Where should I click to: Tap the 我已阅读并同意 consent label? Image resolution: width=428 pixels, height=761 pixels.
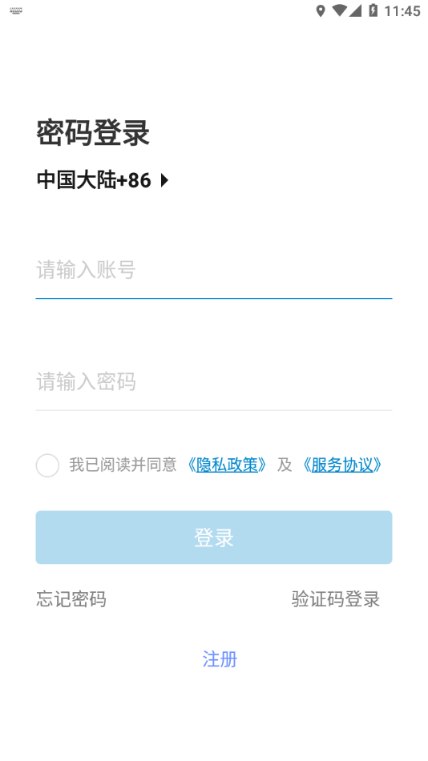click(123, 465)
